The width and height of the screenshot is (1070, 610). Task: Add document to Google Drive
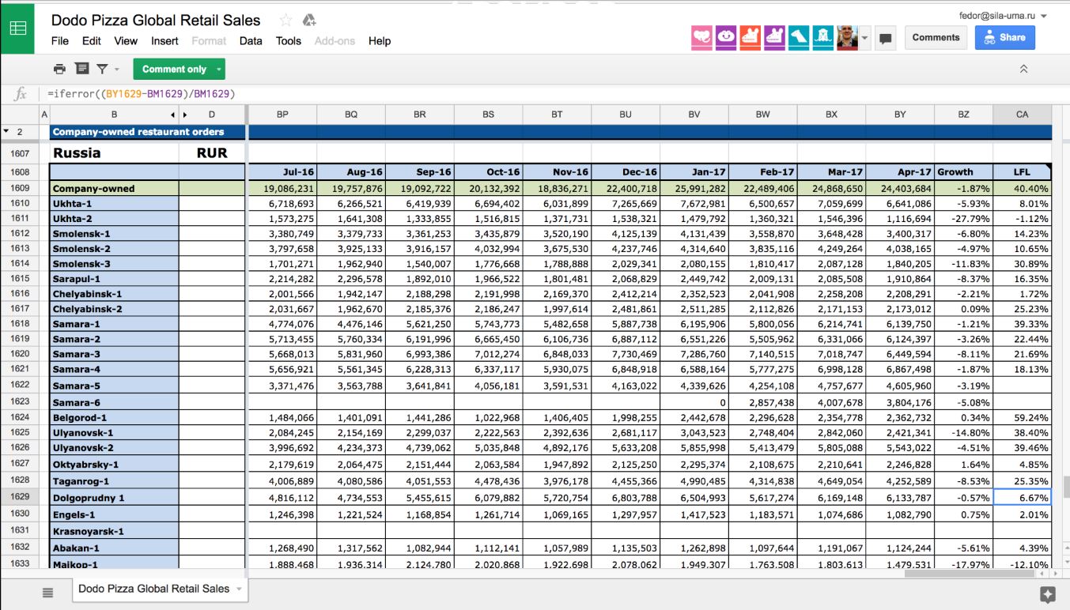(309, 21)
